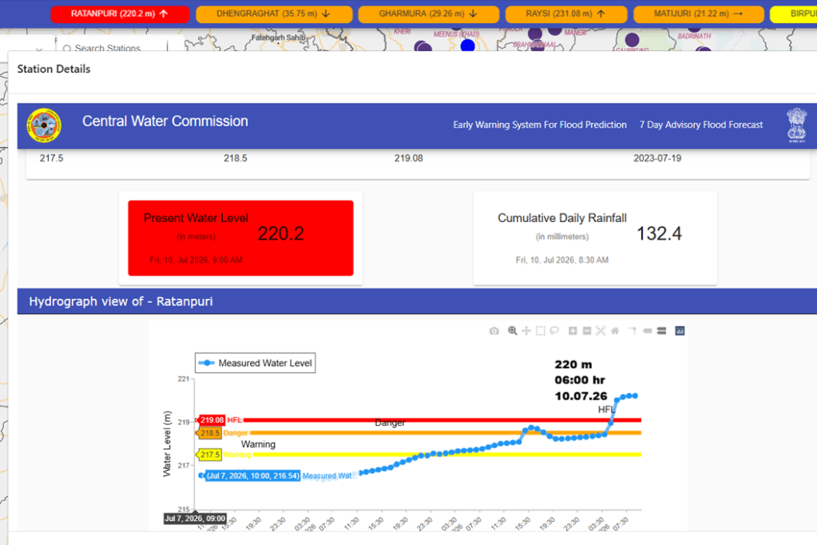
Task: Click Central Water Commission title text
Action: (x=165, y=121)
